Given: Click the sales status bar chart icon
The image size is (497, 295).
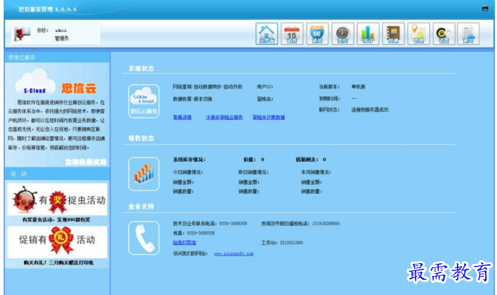Looking at the screenshot, I should pyautogui.click(x=143, y=173).
